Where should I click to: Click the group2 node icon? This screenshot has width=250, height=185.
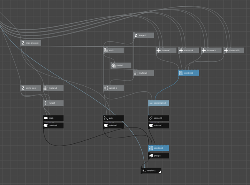click(x=151, y=156)
